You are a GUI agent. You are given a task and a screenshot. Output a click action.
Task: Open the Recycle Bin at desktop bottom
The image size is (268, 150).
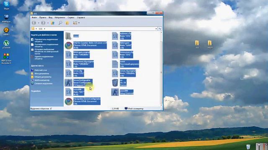pyautogui.click(x=248, y=147)
